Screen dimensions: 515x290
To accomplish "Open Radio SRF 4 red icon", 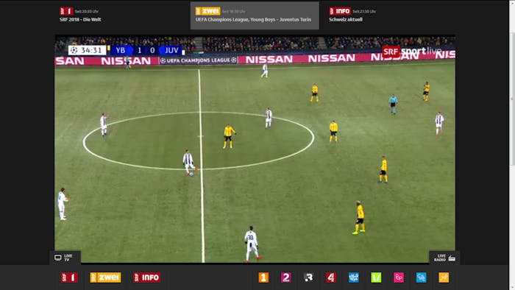I will point(331,277).
